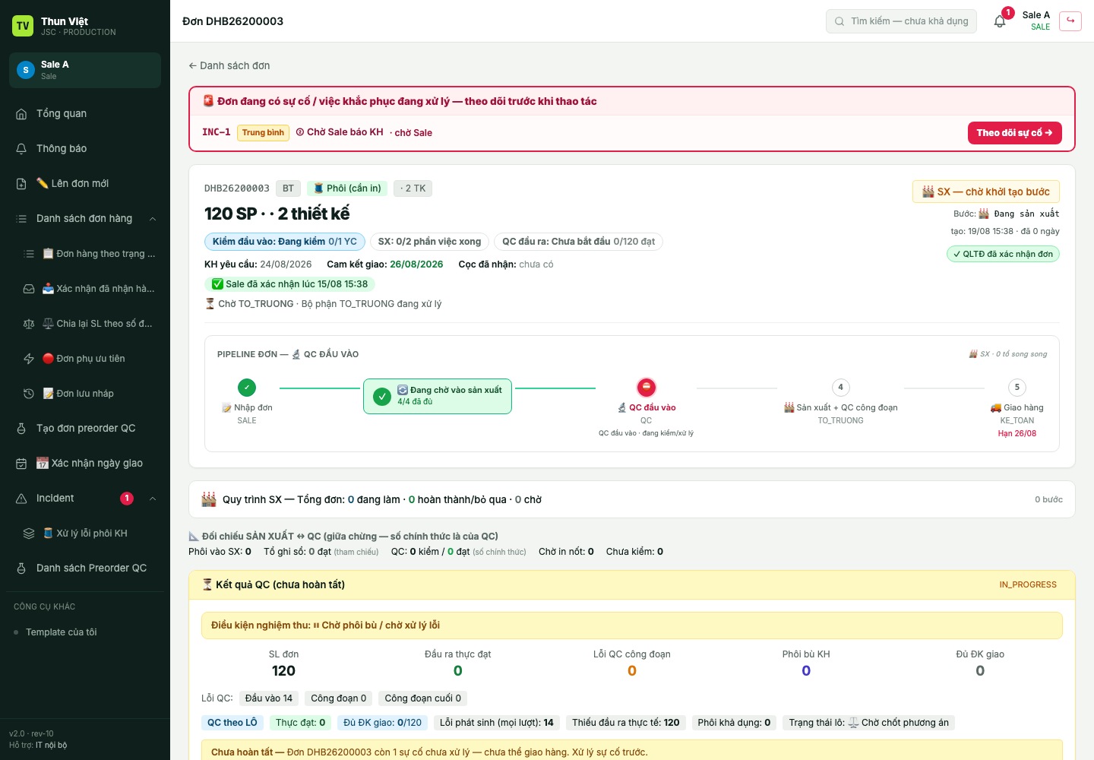Click the IN_PROGRESS status label
Screen dimensions: 1094x760
1028,585
